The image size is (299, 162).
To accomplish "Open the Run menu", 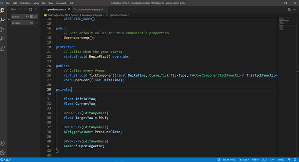I will [x=51, y=3].
